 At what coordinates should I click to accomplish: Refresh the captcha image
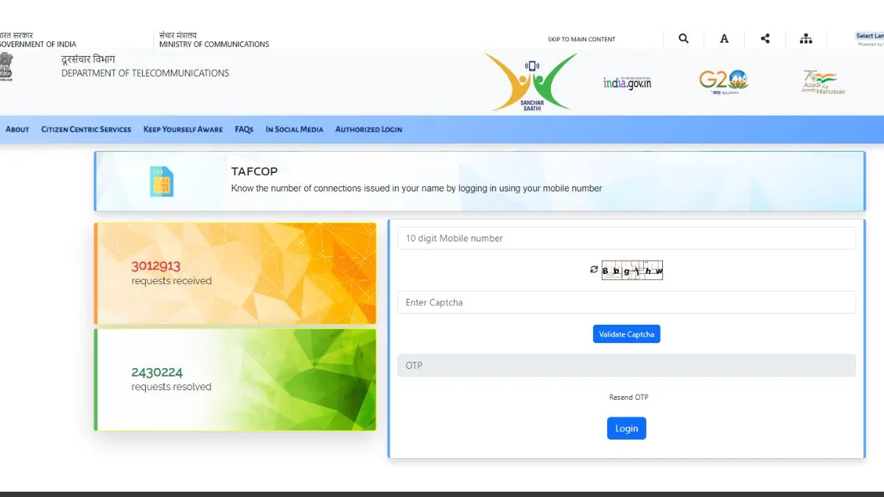[594, 269]
